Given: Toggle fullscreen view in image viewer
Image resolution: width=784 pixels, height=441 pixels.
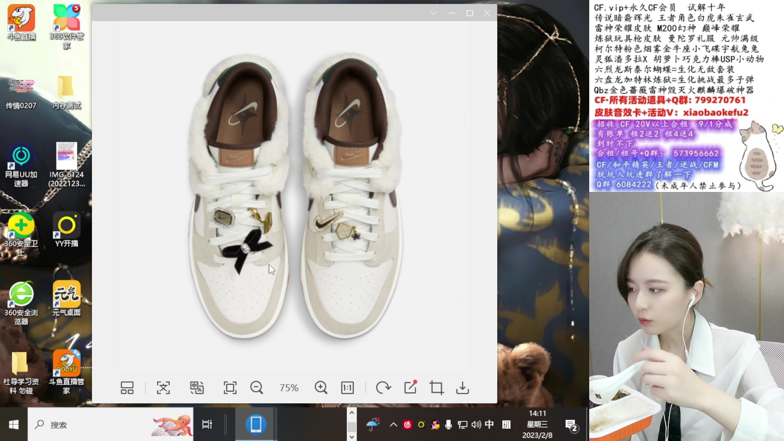Looking at the screenshot, I should 230,388.
